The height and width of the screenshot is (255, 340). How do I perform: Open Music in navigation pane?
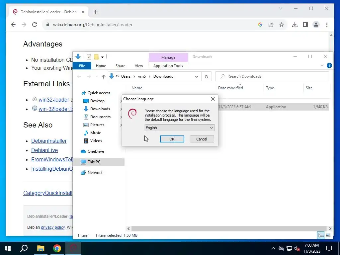[95, 133]
